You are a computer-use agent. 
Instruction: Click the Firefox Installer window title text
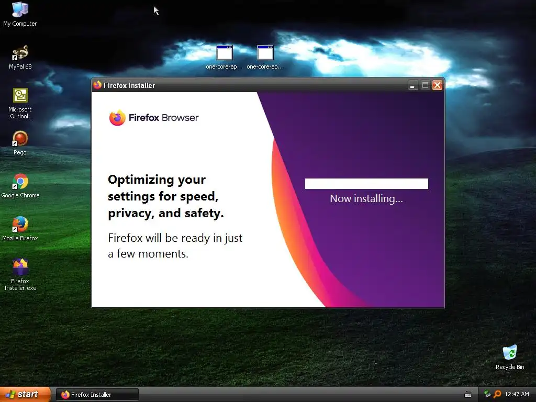[x=129, y=85]
